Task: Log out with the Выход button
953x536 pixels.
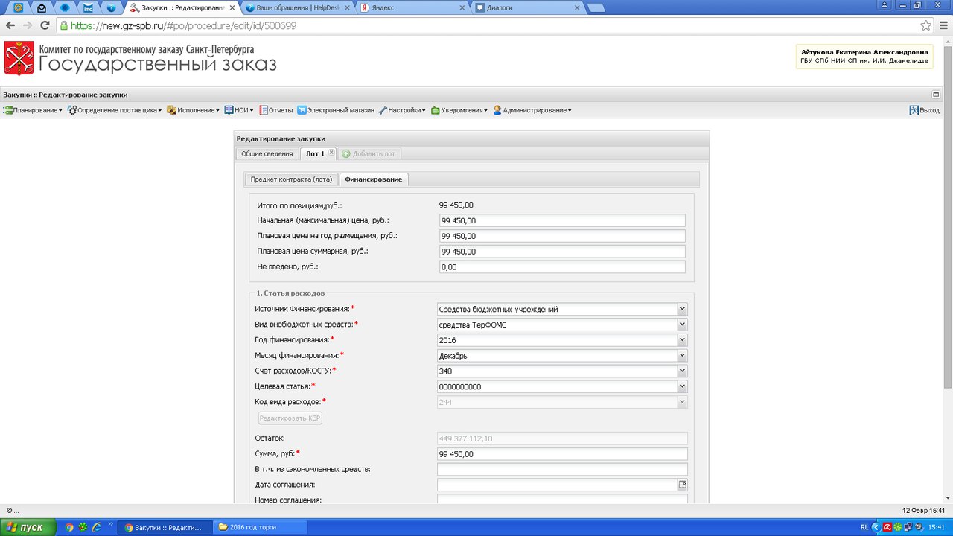Action: (x=924, y=110)
